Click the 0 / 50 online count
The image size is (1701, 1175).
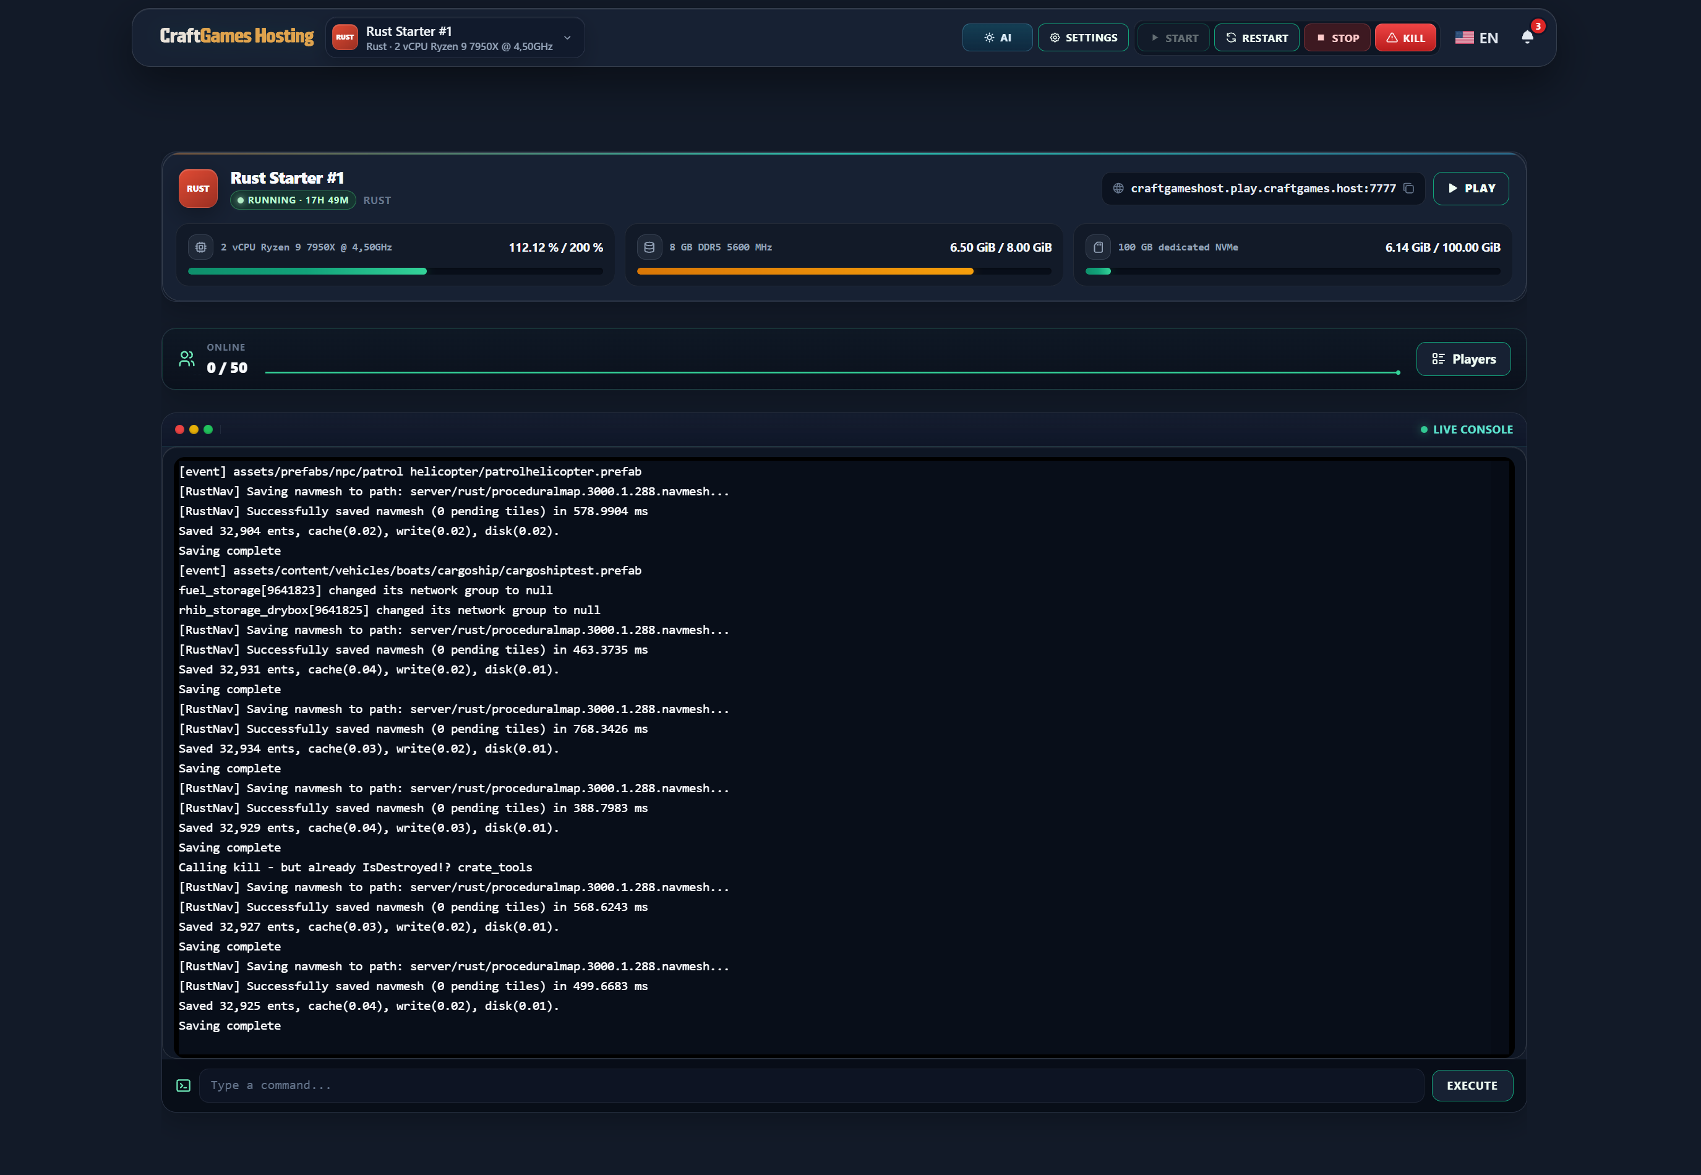click(227, 368)
